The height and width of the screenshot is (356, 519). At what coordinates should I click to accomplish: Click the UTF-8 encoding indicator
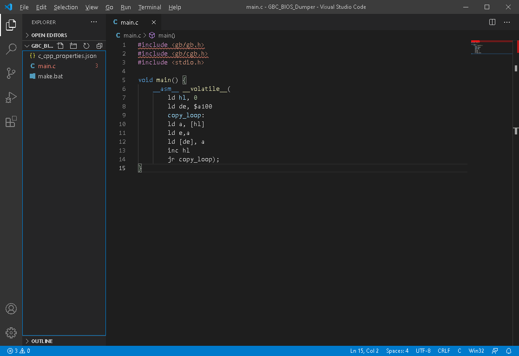423,351
